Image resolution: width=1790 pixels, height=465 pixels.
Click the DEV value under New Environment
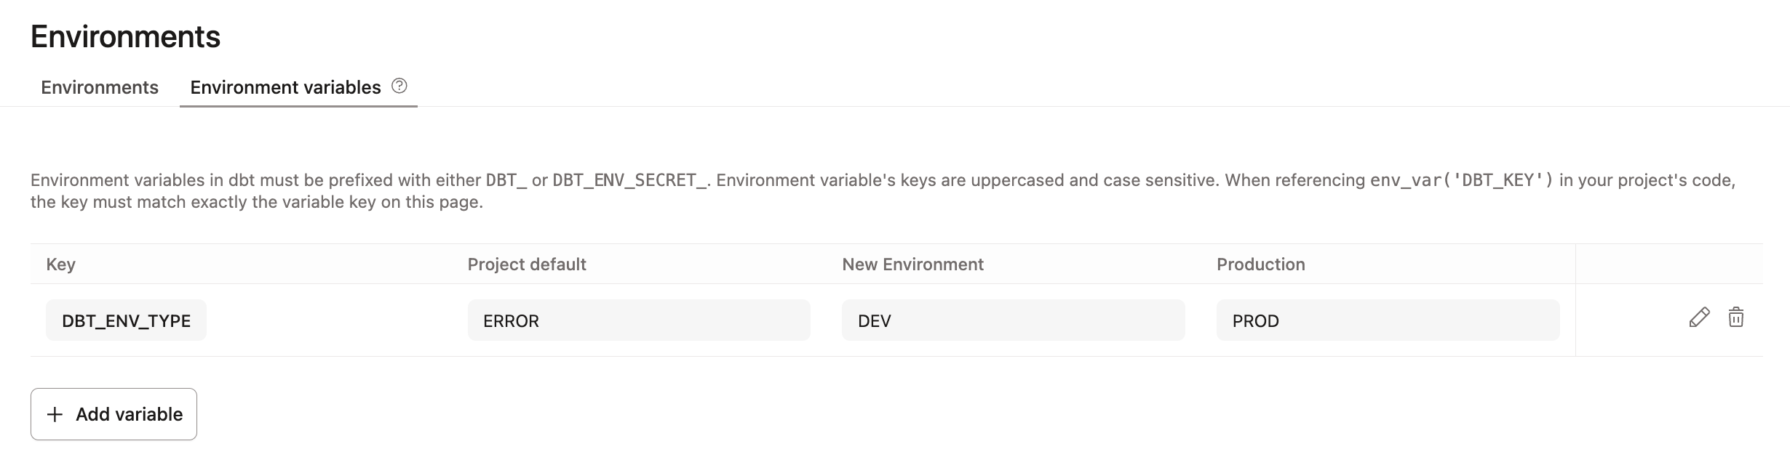(x=1014, y=320)
